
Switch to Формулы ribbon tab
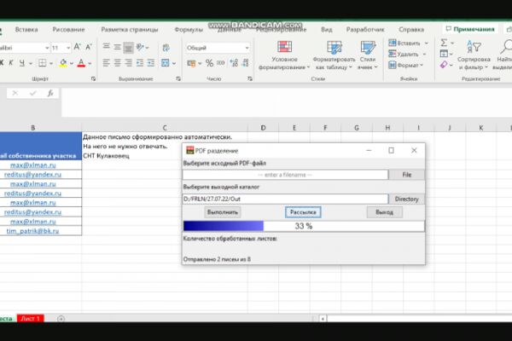pyautogui.click(x=189, y=30)
